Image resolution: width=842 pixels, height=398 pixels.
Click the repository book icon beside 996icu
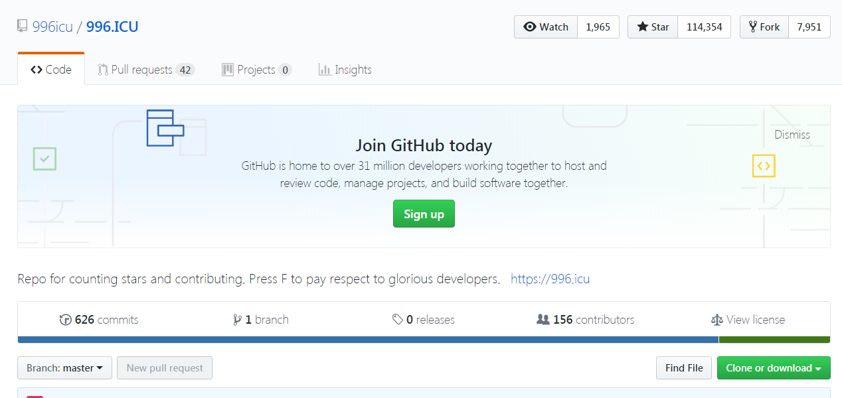23,27
